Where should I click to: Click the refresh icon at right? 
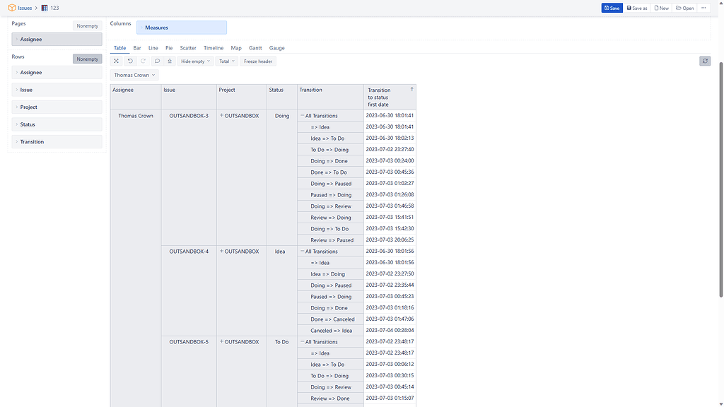tap(705, 61)
